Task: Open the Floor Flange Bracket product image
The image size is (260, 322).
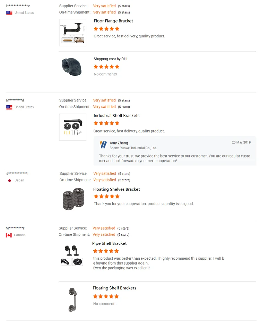Action: click(x=73, y=33)
